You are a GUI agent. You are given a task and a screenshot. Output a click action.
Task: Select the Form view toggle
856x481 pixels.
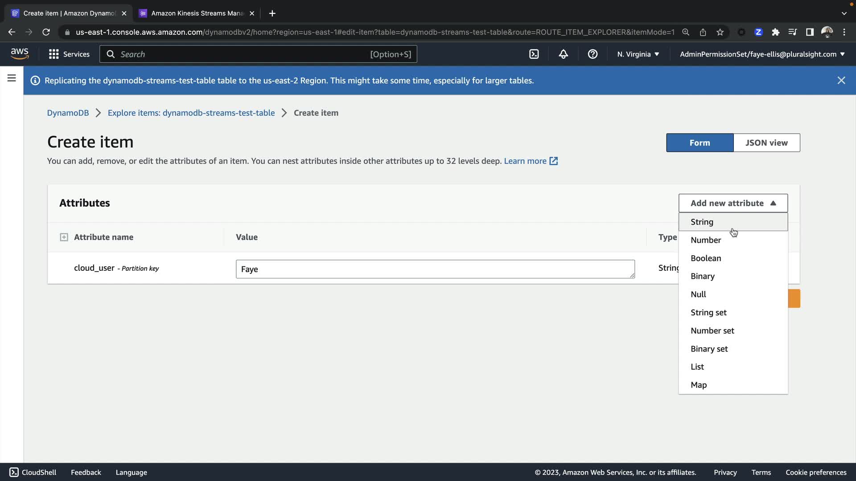pyautogui.click(x=699, y=143)
